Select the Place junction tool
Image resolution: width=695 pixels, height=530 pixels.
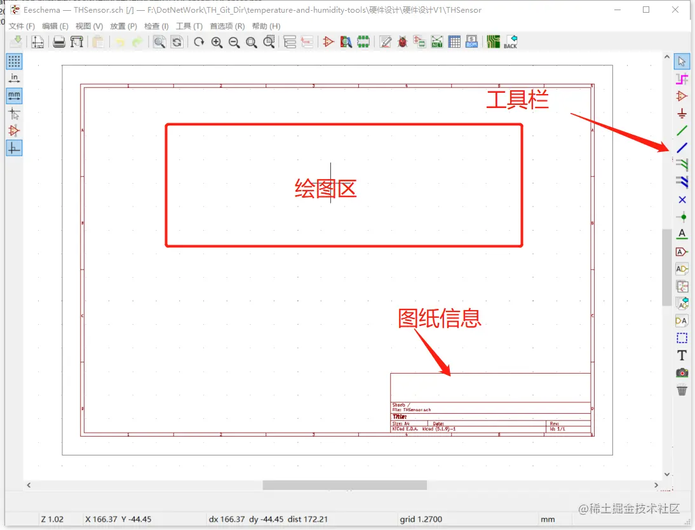[x=682, y=217]
